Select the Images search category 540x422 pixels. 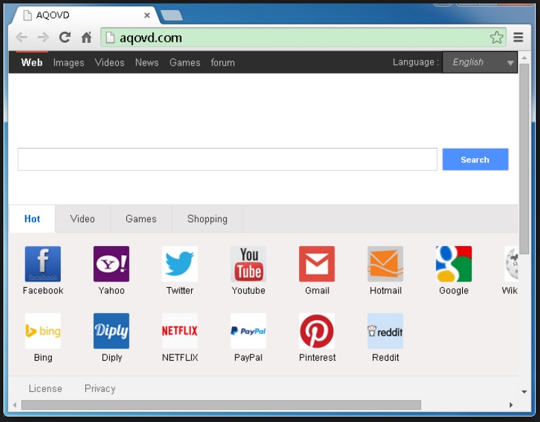pyautogui.click(x=68, y=63)
